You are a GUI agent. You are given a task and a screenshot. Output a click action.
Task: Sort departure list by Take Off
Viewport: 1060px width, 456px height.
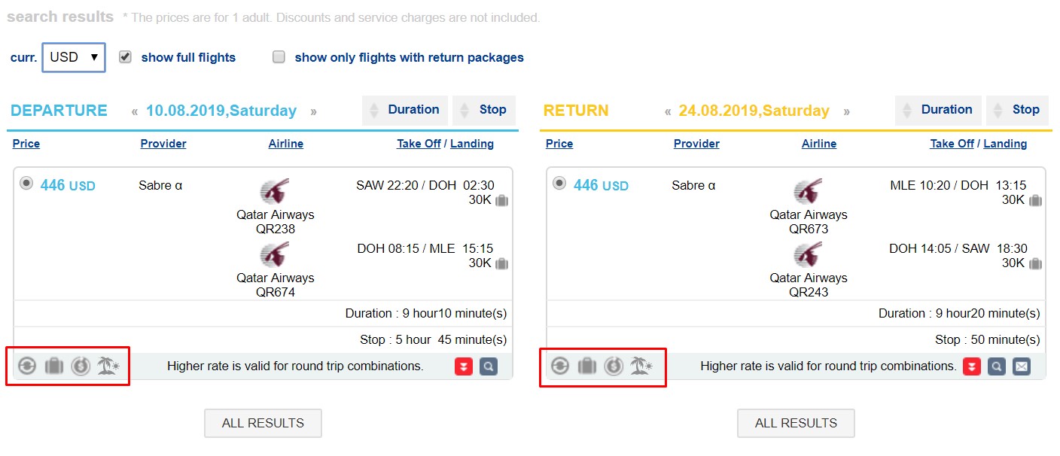(x=419, y=144)
